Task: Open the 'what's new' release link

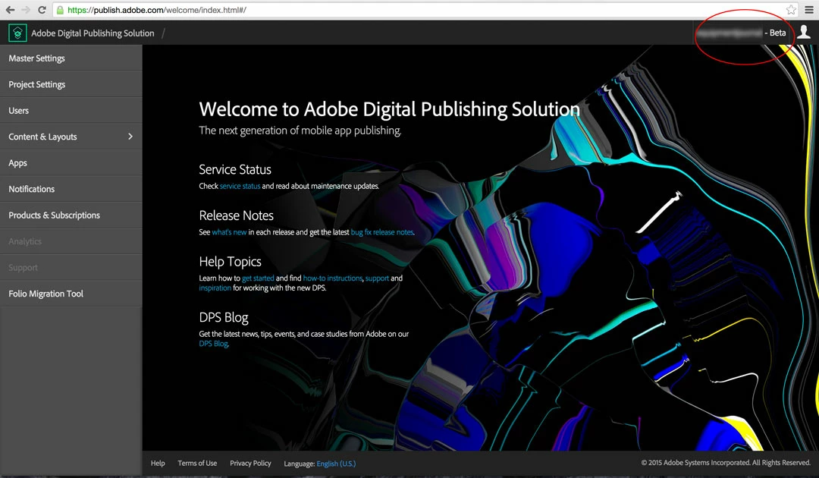Action: (229, 232)
